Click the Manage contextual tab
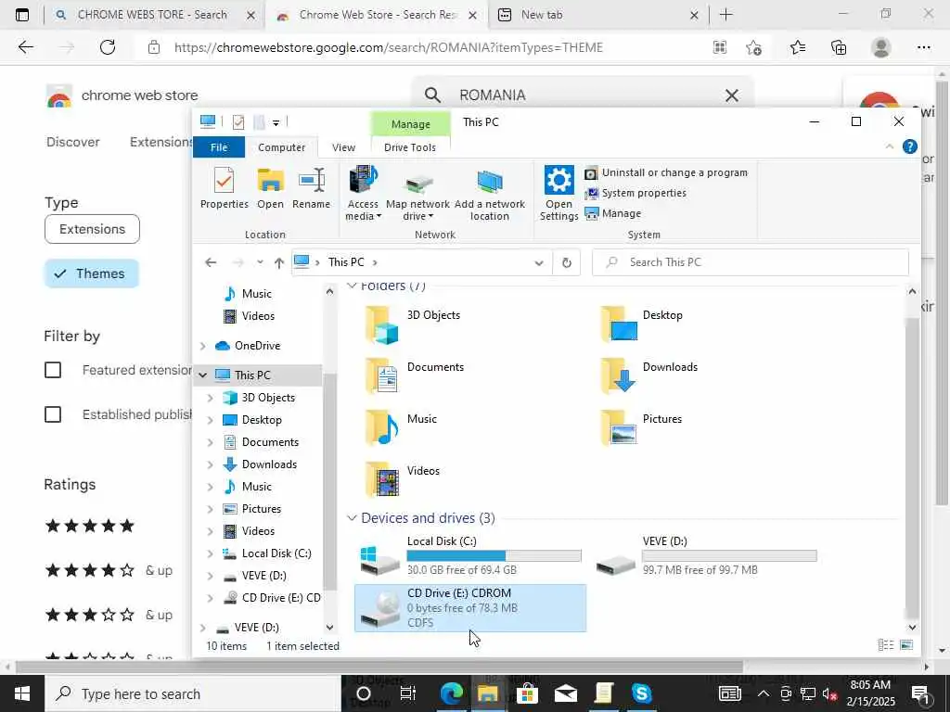The image size is (950, 712). [x=411, y=124]
